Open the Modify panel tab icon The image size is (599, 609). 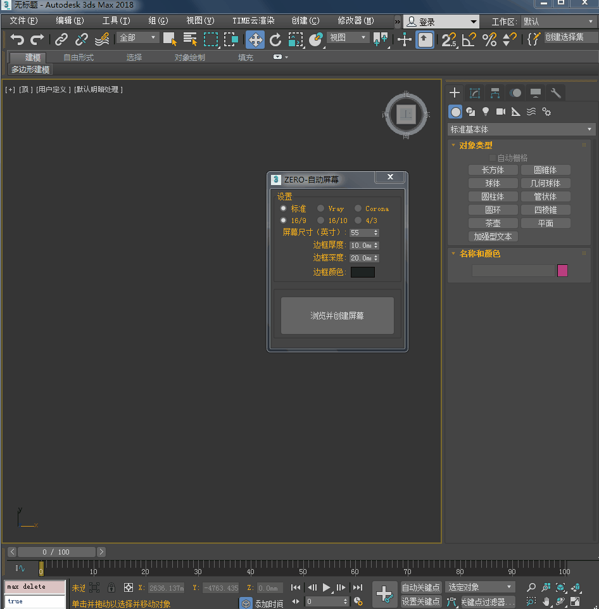click(474, 93)
